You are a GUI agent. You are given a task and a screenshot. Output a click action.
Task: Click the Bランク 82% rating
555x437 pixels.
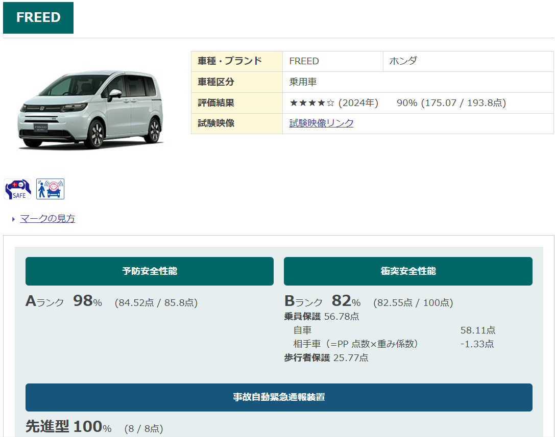click(323, 301)
